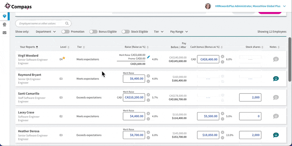292x146 pixels.
Task: Click the vertical scrollbar thumb
Action: [289, 59]
